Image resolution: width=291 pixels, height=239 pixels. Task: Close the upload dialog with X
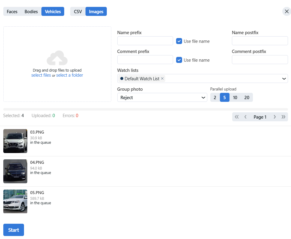tap(286, 11)
